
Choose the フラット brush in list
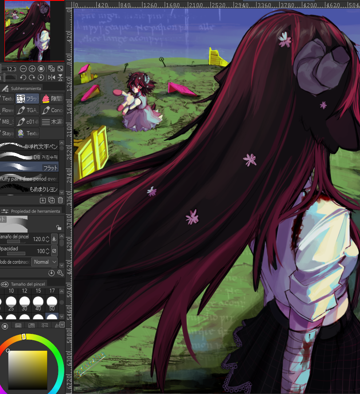coord(29,167)
